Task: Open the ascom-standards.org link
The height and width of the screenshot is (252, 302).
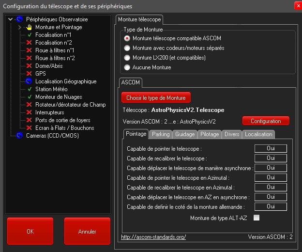Action: click(153, 237)
